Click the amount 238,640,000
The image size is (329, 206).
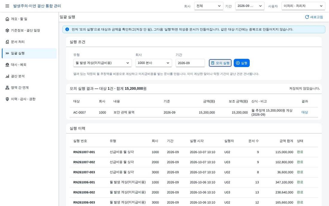284,192
